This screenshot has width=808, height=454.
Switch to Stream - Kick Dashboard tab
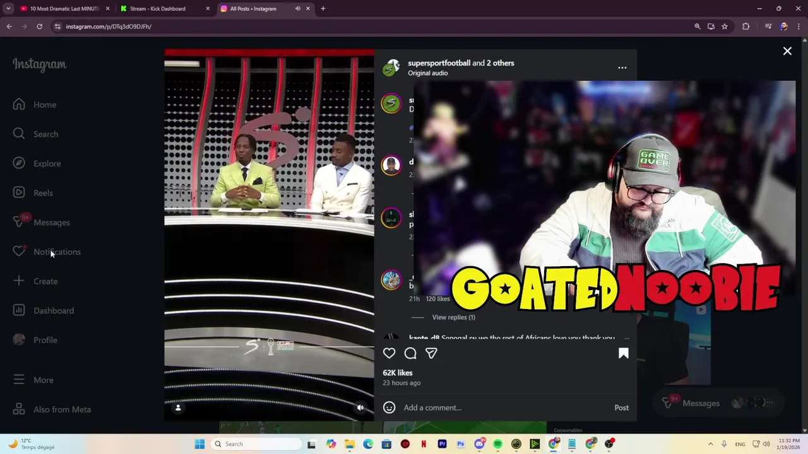(157, 9)
